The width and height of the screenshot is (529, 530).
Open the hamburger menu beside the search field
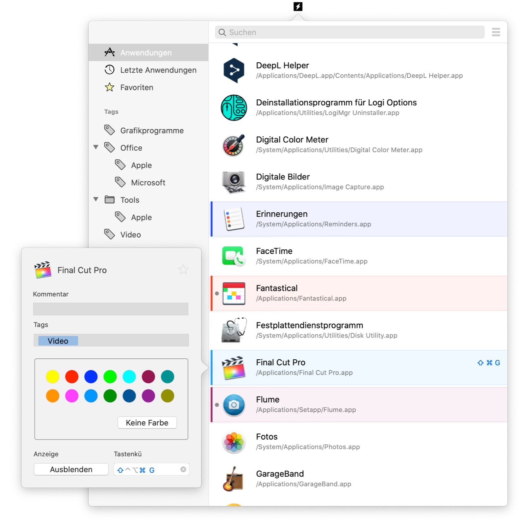pyautogui.click(x=496, y=32)
